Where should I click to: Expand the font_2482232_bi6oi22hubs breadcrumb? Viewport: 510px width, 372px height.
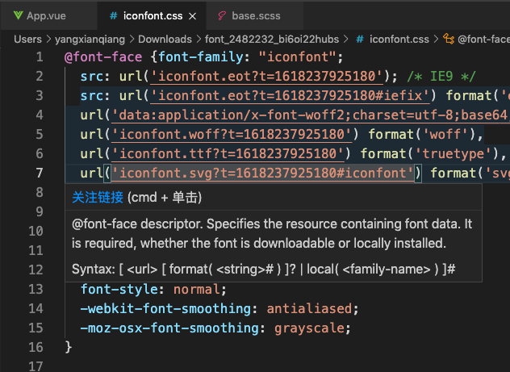click(274, 38)
